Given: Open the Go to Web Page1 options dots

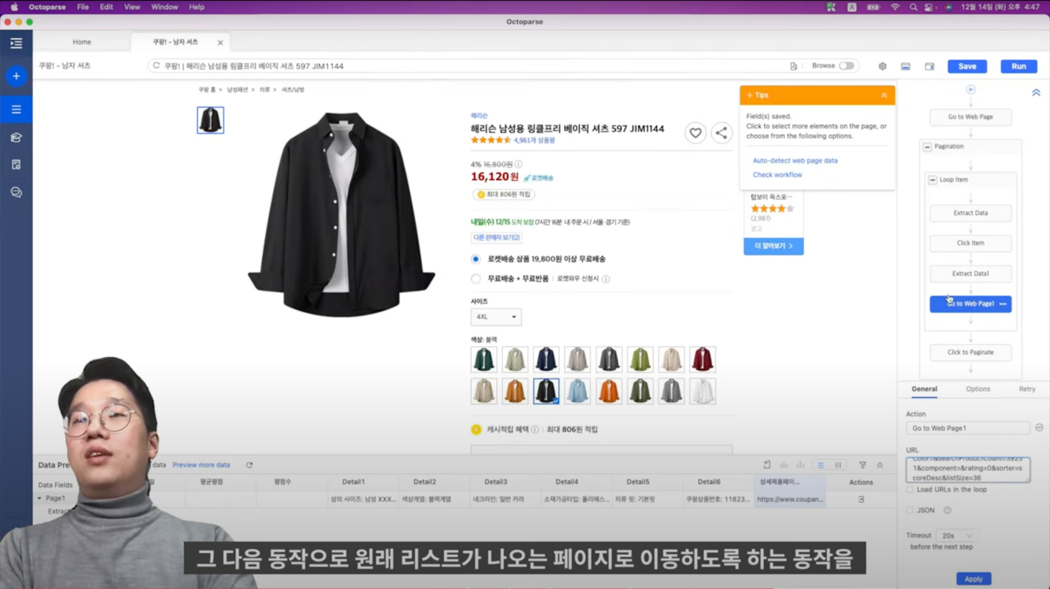Looking at the screenshot, I should point(1003,304).
